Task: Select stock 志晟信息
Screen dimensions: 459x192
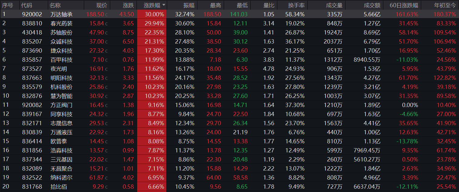Action: click(61, 123)
